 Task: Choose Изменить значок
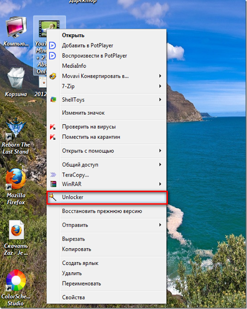coord(106,113)
